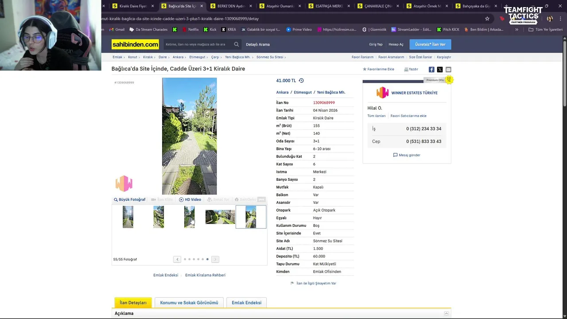
Task: Click listing number '1309068999' value
Action: coord(324,103)
